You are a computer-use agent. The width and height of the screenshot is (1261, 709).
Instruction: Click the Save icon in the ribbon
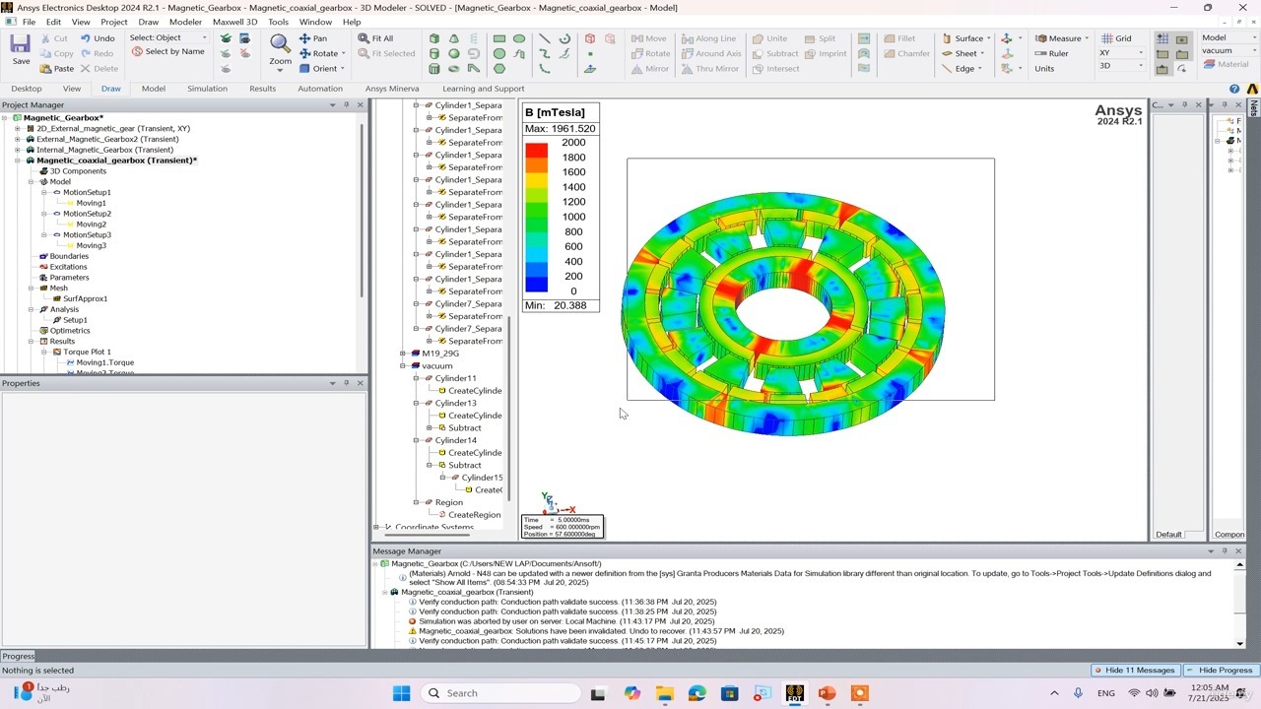(x=21, y=49)
